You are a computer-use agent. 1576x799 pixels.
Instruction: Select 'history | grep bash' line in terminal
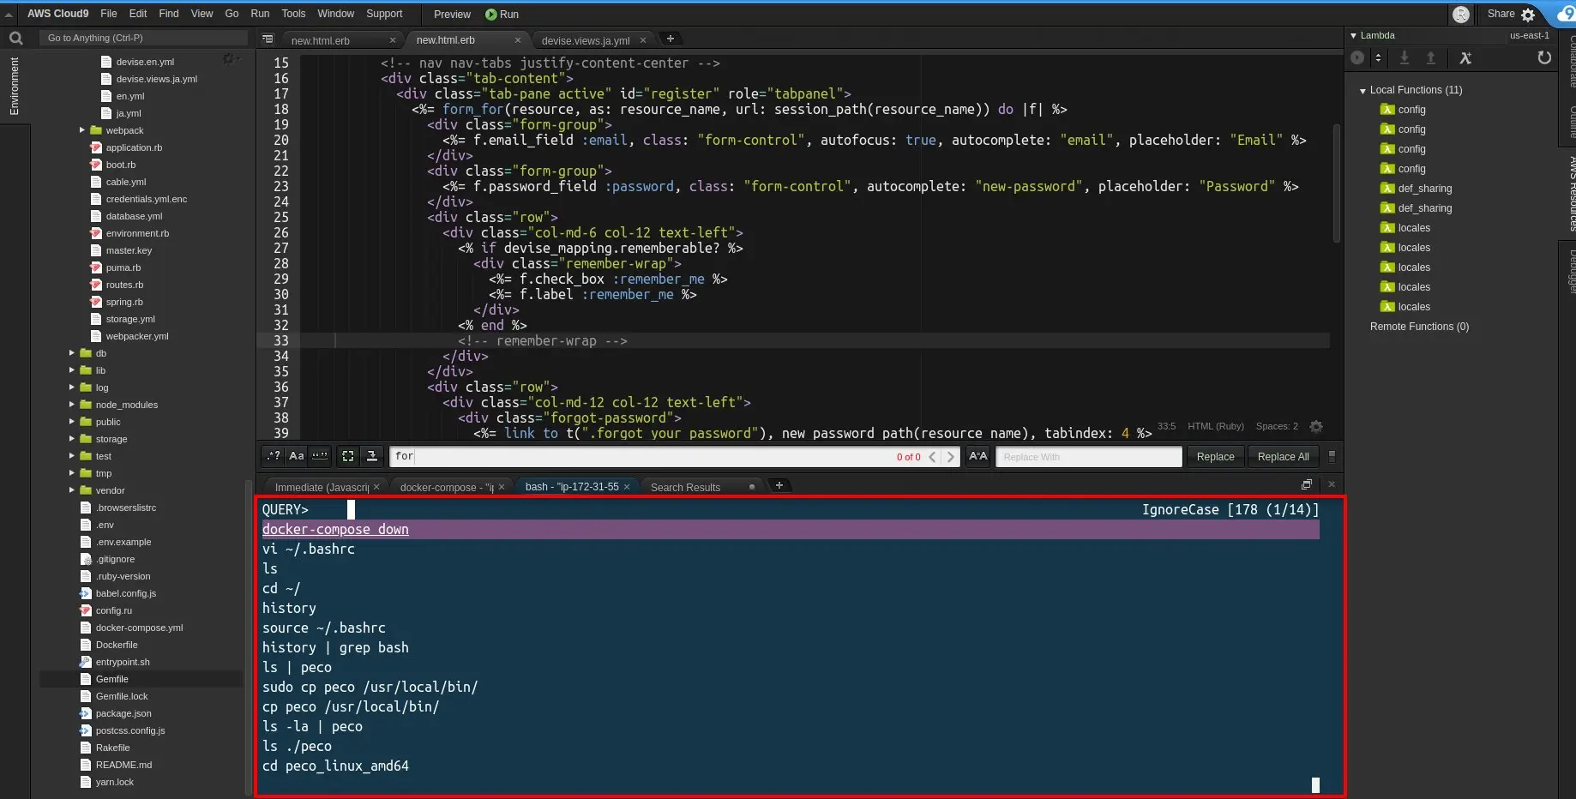335,647
